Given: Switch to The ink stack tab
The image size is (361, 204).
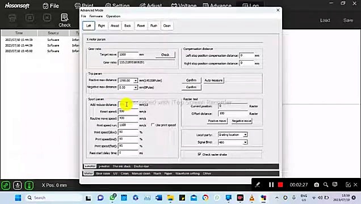Looking at the screenshot, I should click(x=121, y=167).
